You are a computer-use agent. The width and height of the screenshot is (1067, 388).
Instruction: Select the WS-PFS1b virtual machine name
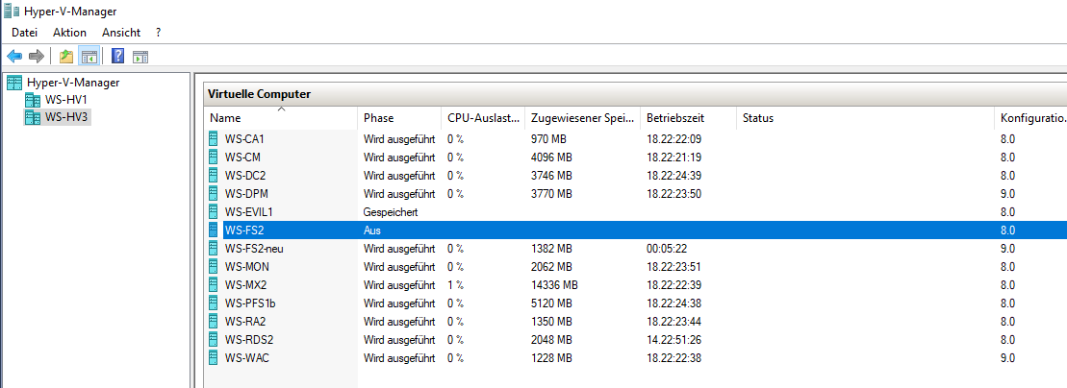250,303
